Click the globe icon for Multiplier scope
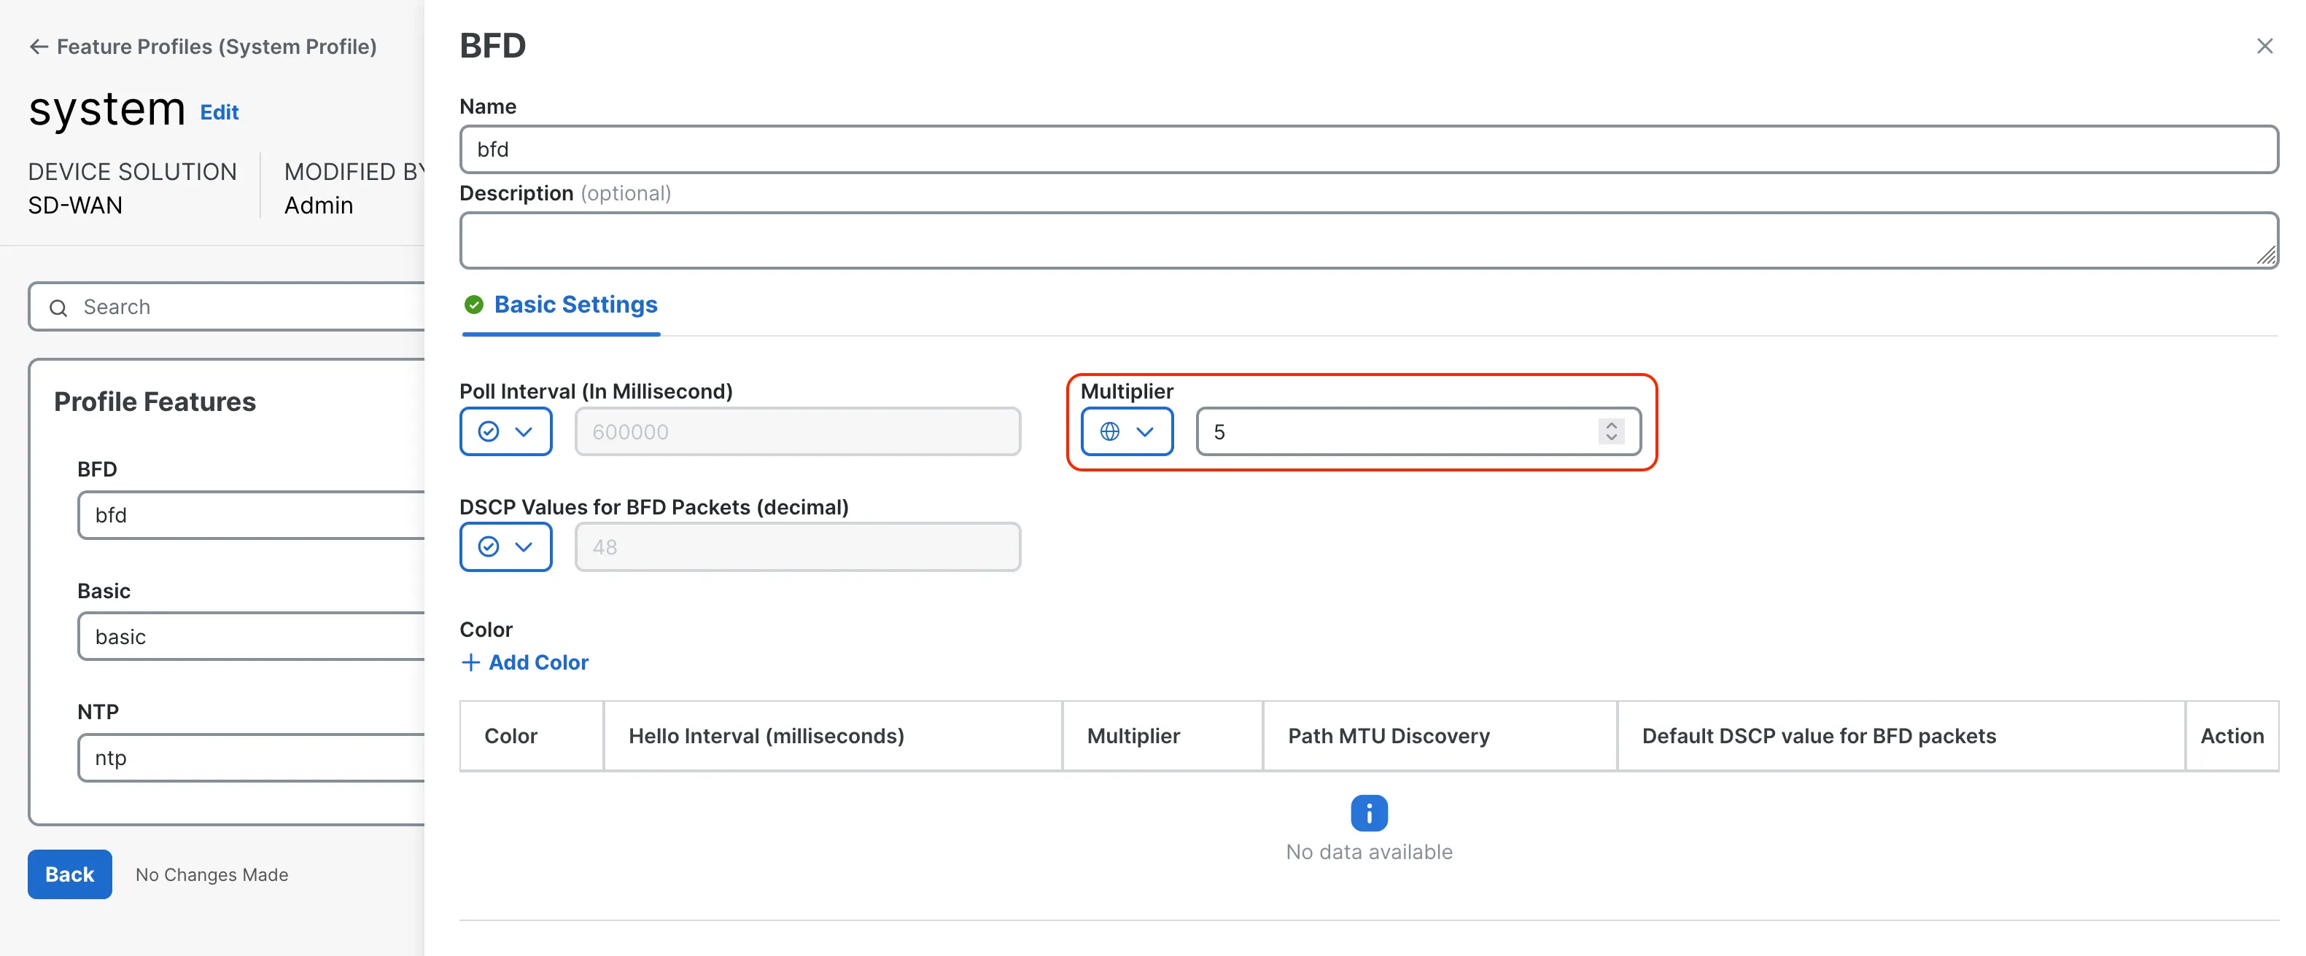2306x956 pixels. point(1109,432)
